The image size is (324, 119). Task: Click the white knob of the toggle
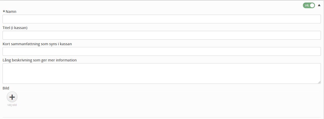tap(312, 5)
